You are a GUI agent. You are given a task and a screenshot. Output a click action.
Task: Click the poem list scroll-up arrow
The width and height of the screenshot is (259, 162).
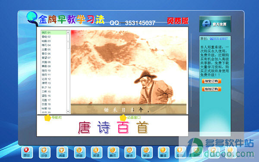[x=68, y=32]
